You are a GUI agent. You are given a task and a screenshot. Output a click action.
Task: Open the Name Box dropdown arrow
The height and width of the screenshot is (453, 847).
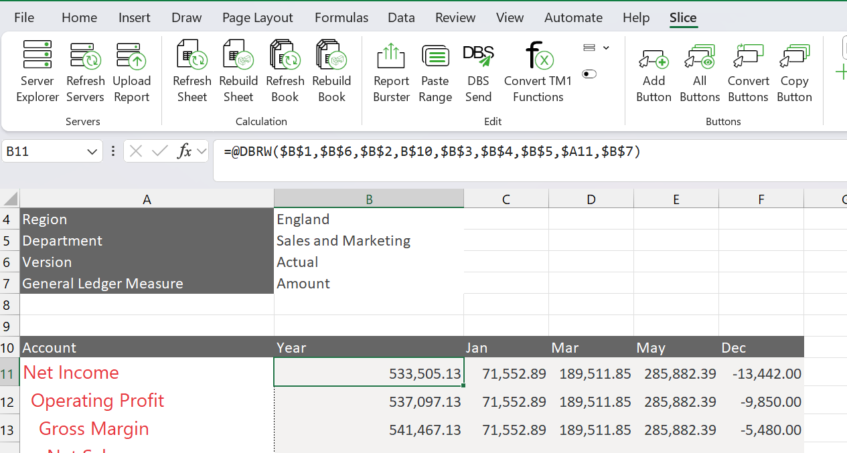pyautogui.click(x=92, y=152)
